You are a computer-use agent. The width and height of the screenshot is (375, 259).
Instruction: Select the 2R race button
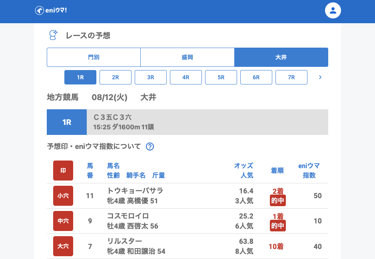tap(116, 77)
